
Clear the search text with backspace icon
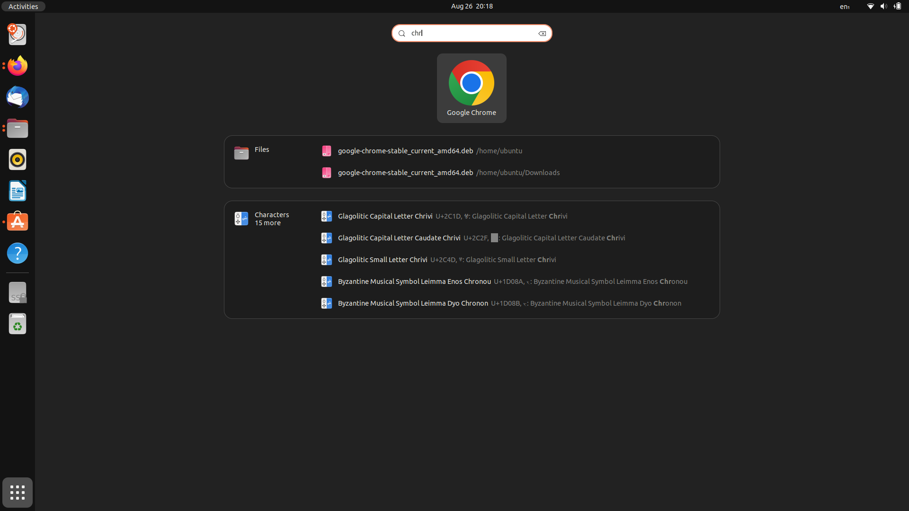[542, 34]
